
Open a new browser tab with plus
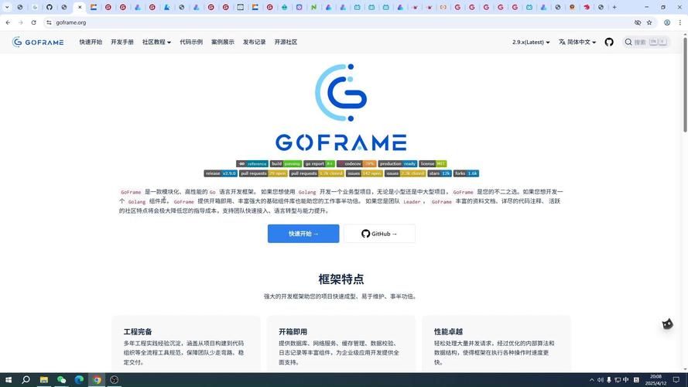tap(614, 7)
